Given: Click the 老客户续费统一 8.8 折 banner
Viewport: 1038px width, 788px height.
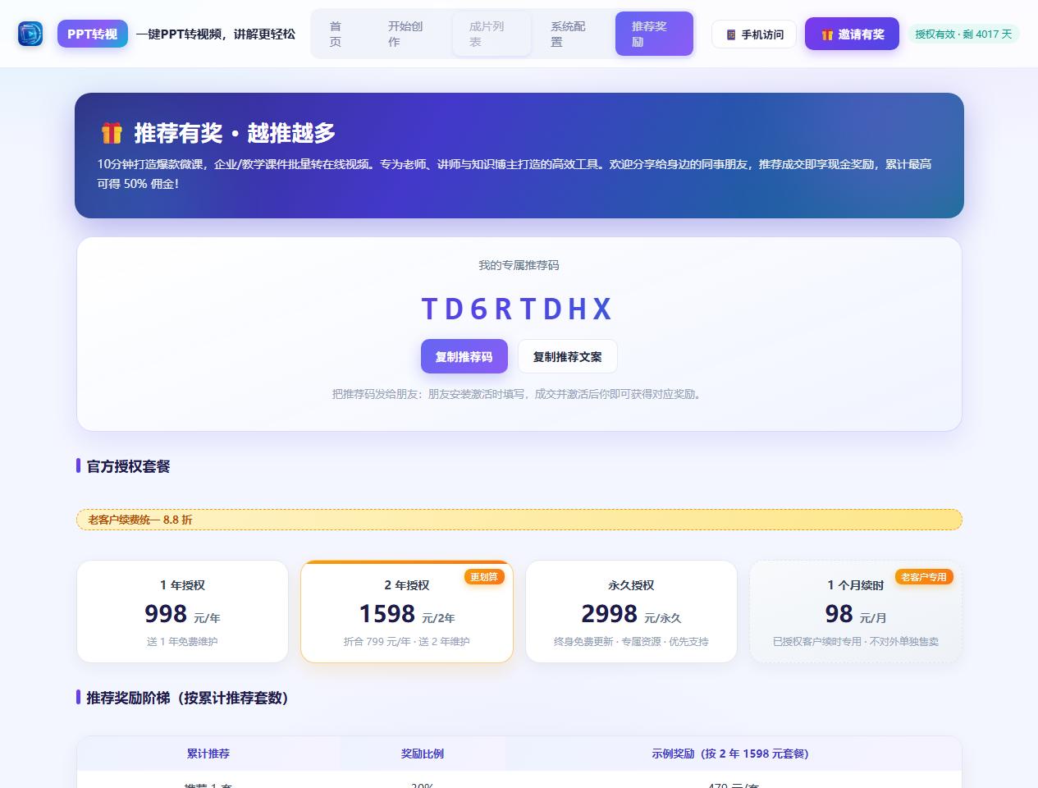Looking at the screenshot, I should point(519,520).
